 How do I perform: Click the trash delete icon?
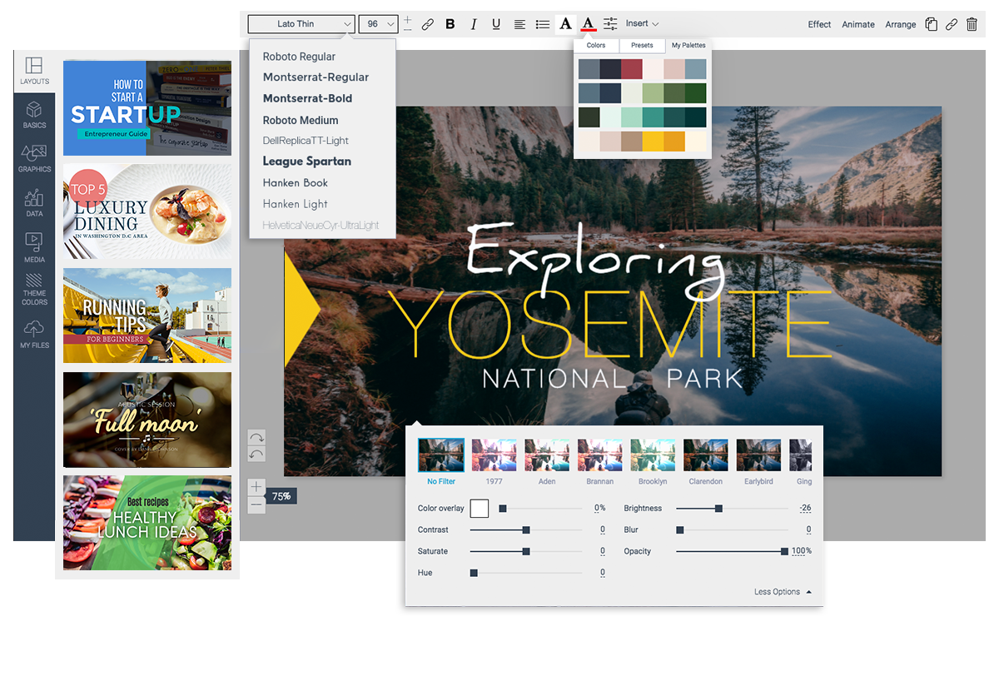click(x=972, y=24)
